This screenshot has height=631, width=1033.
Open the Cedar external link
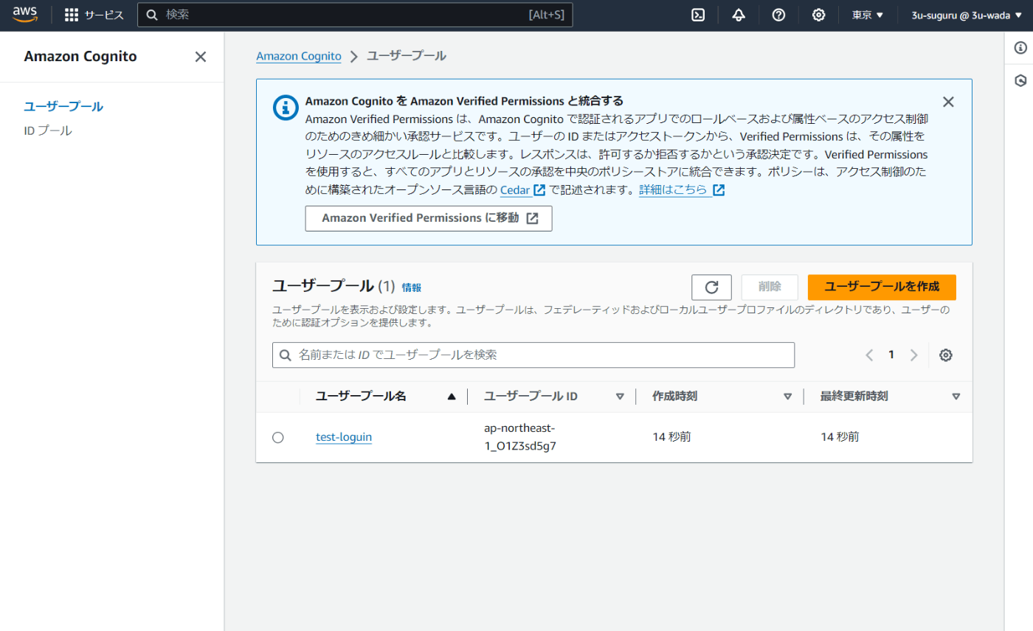[522, 190]
